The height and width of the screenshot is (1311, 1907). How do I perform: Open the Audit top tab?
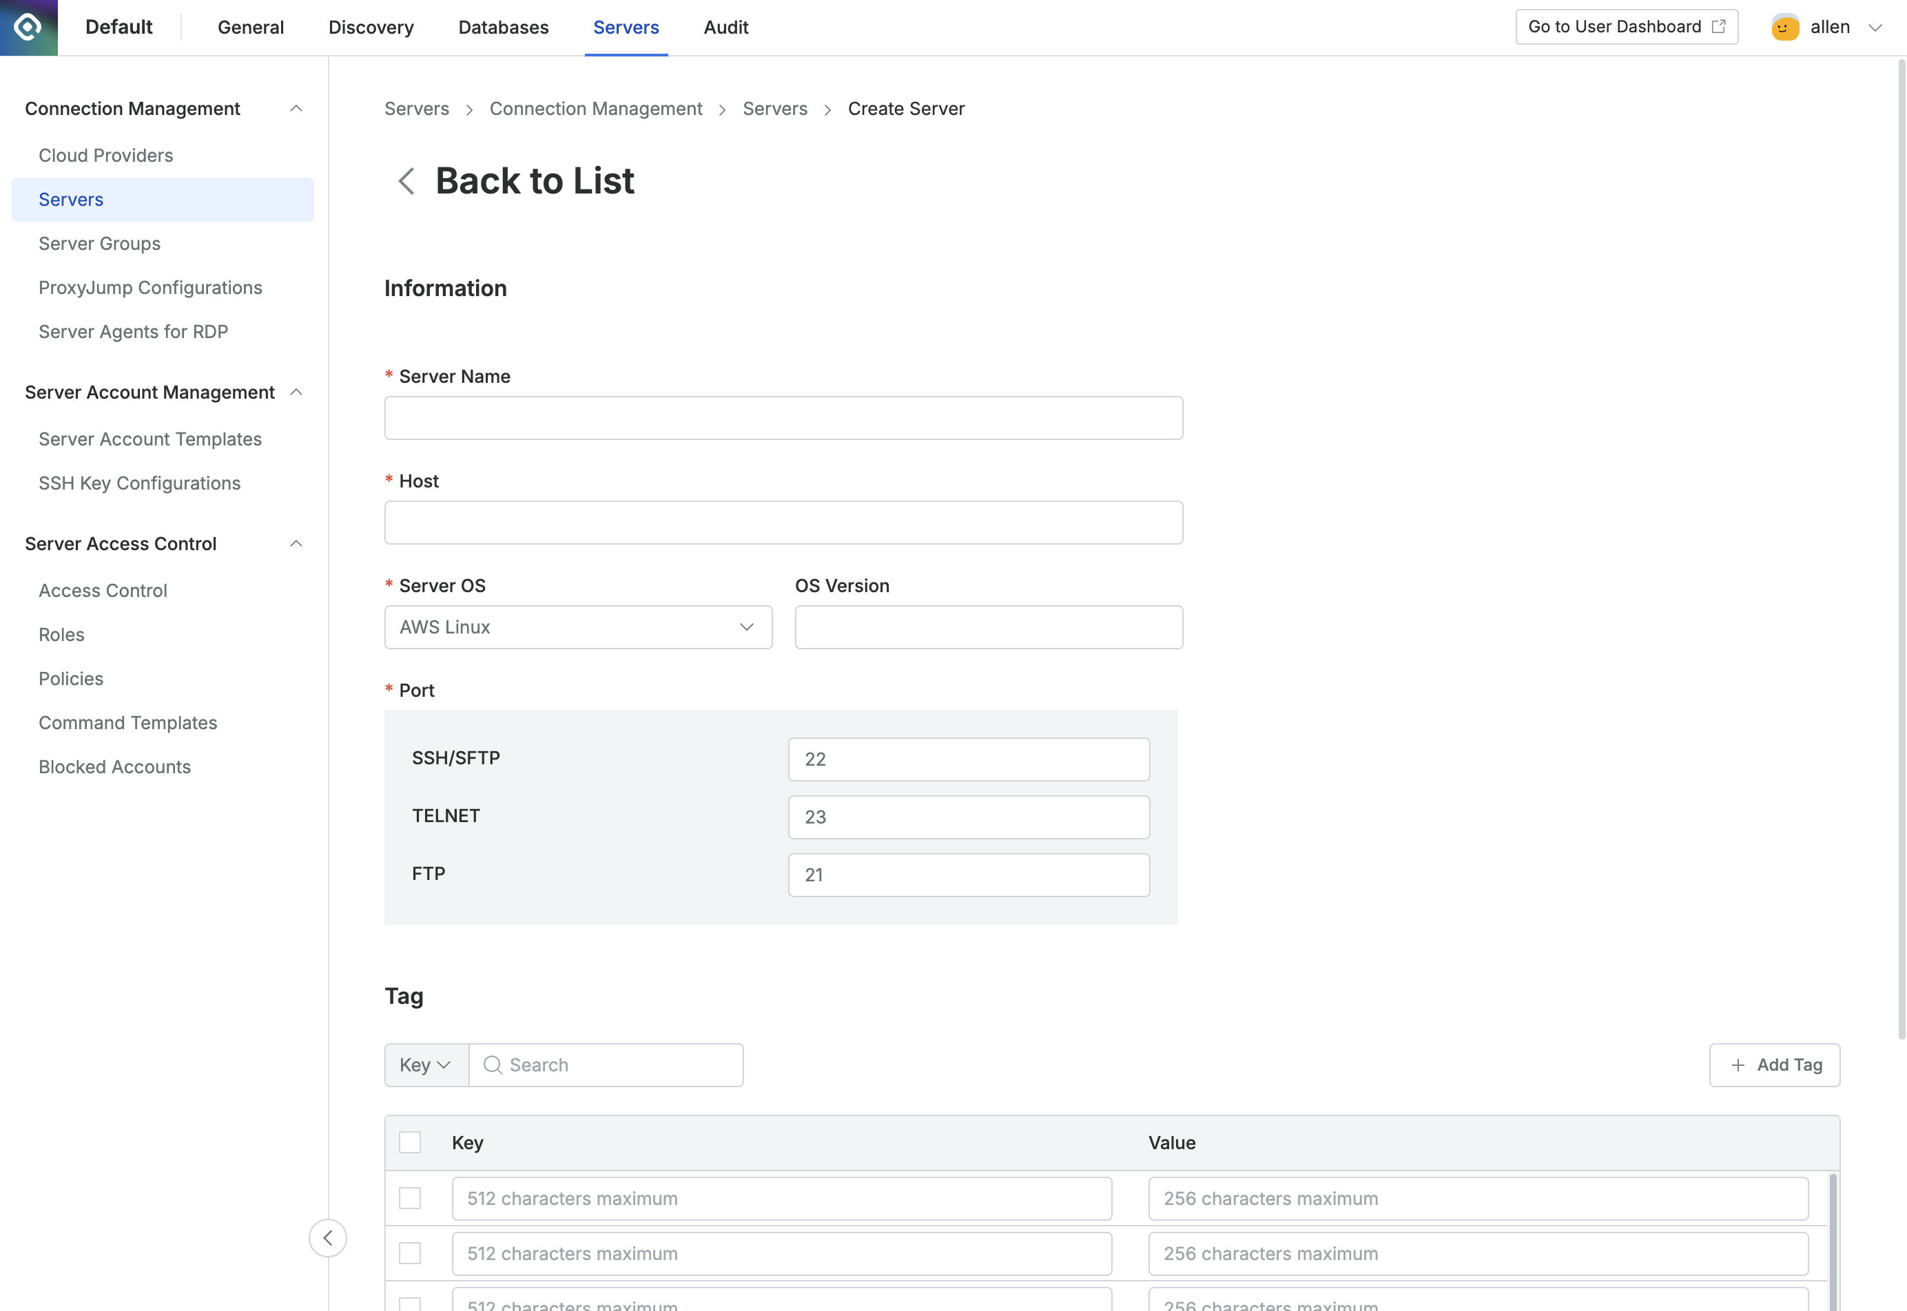click(725, 27)
